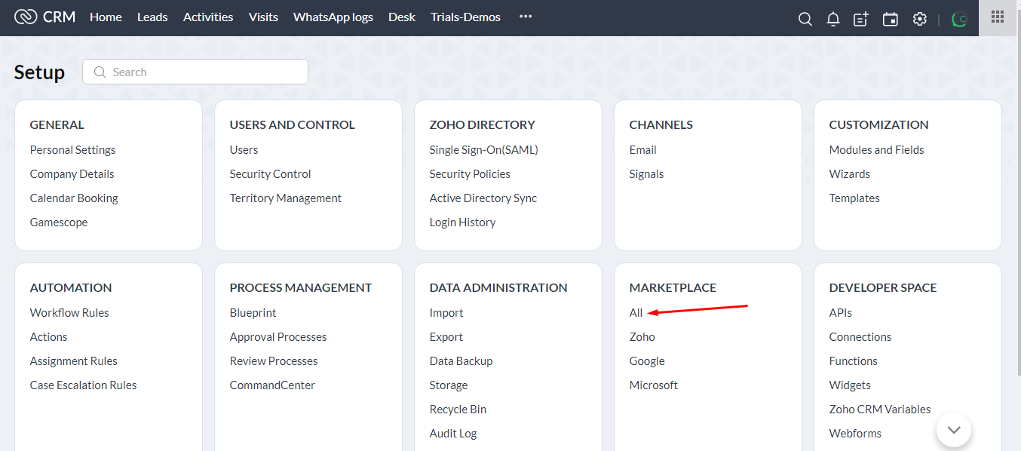Click the scroll-down chevron button
1021x451 pixels.
click(x=954, y=430)
